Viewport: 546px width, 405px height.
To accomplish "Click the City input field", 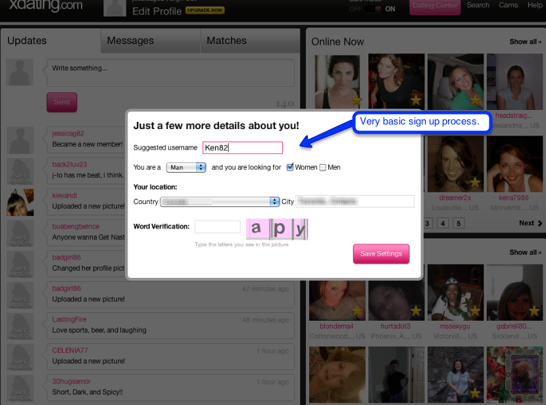I will [355, 202].
